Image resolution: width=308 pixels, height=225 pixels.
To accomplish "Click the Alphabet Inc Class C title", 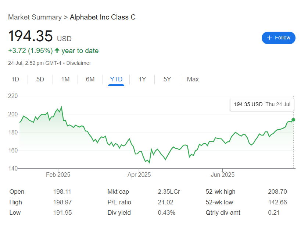I will [x=103, y=17].
